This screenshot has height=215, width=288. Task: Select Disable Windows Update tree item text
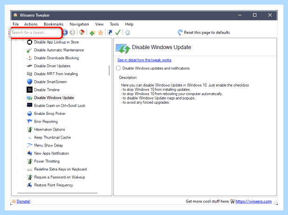(54, 98)
